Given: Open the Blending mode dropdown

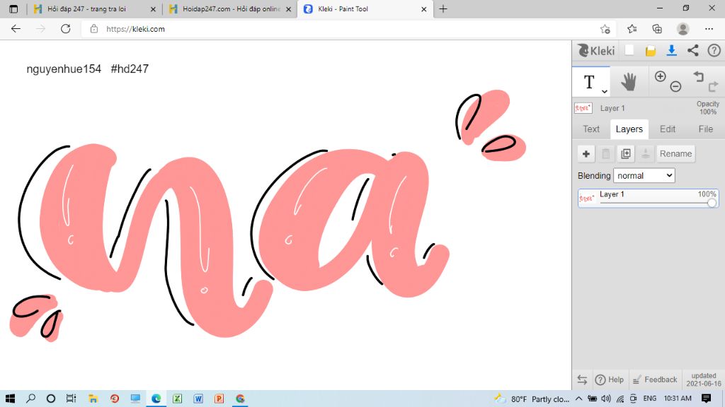Looking at the screenshot, I should [x=644, y=175].
